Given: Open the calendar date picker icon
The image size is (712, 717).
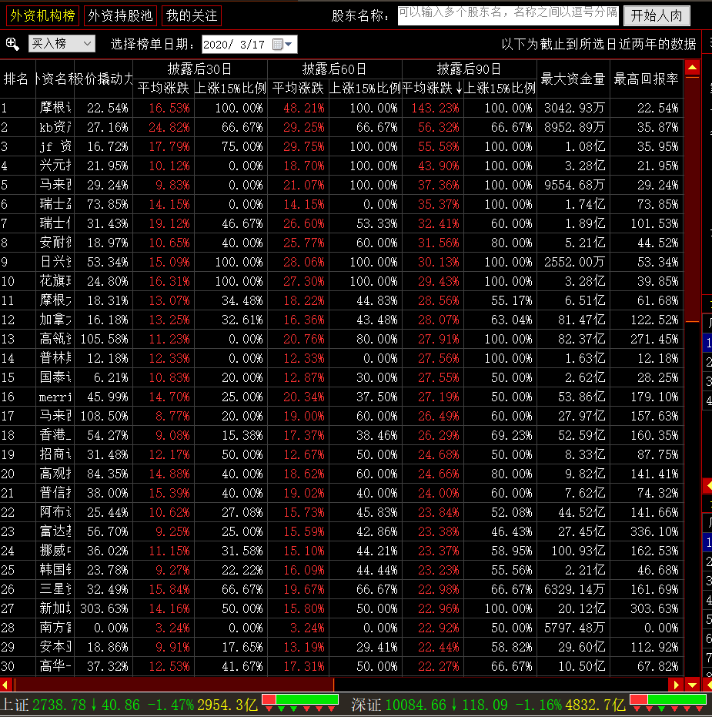Looking at the screenshot, I should tap(278, 45).
